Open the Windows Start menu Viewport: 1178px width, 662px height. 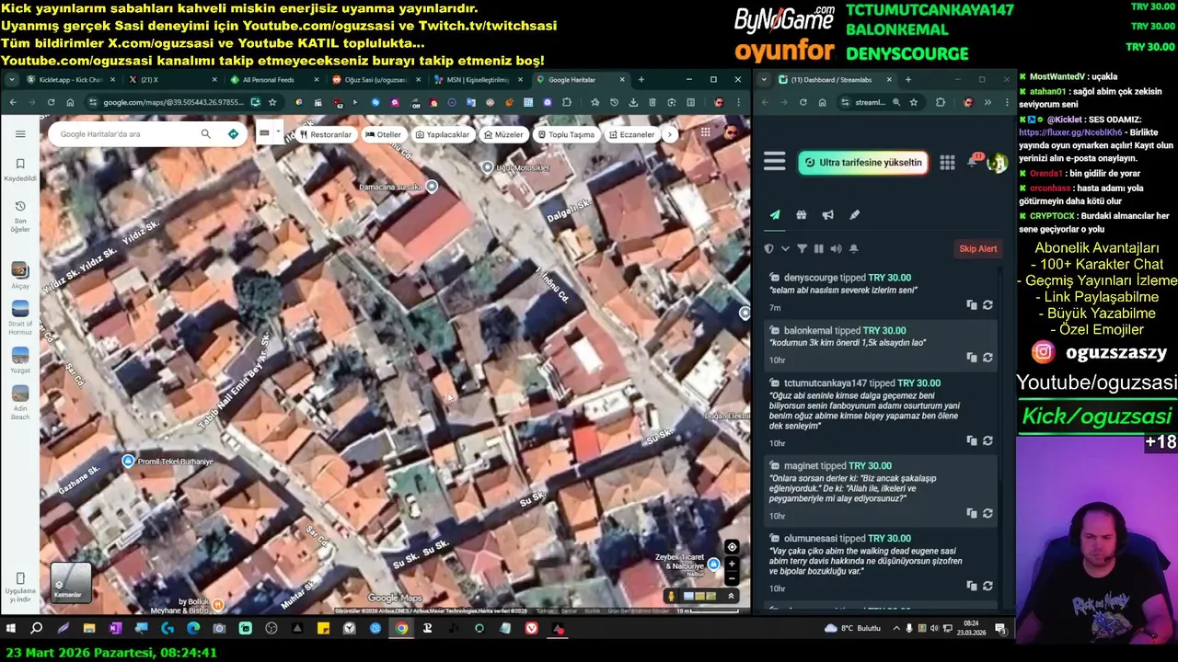(11, 629)
